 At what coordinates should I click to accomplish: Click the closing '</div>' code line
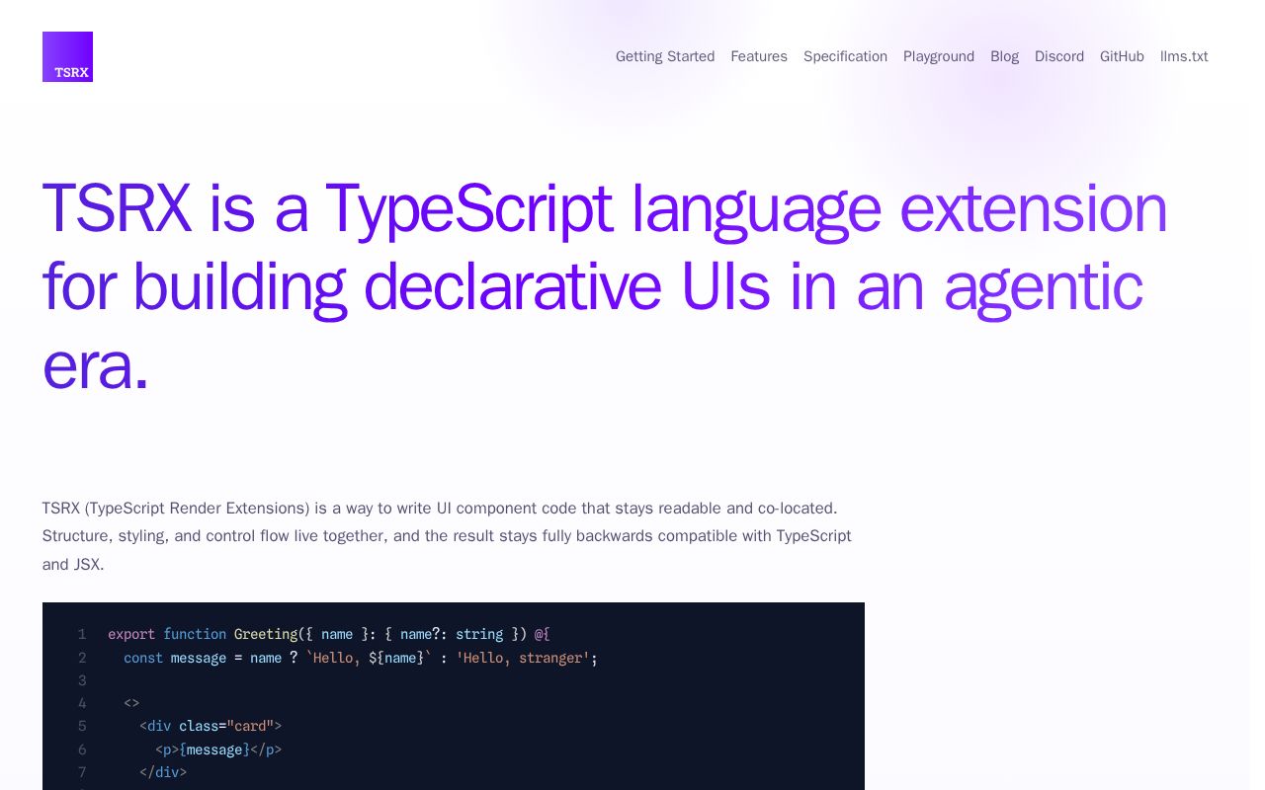[x=163, y=772]
